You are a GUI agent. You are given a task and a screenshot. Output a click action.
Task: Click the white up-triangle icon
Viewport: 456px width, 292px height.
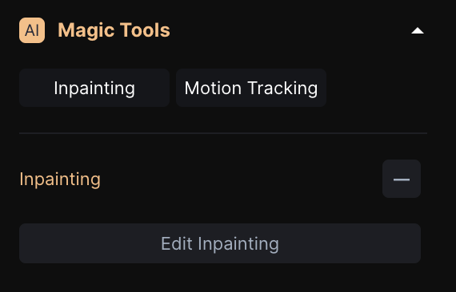[x=418, y=30]
